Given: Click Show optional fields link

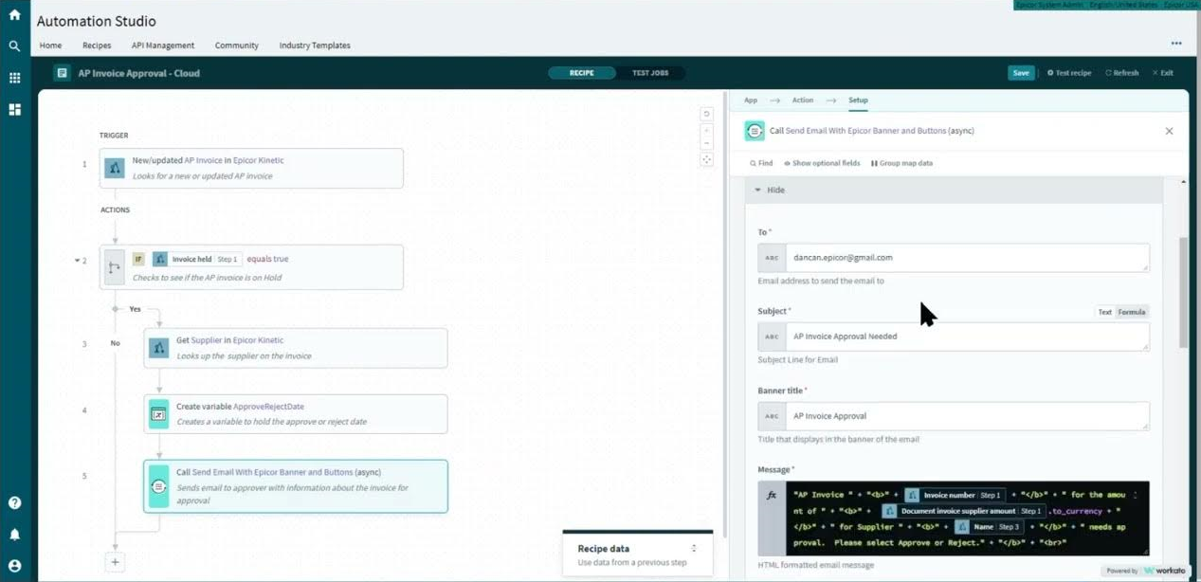Looking at the screenshot, I should 821,163.
